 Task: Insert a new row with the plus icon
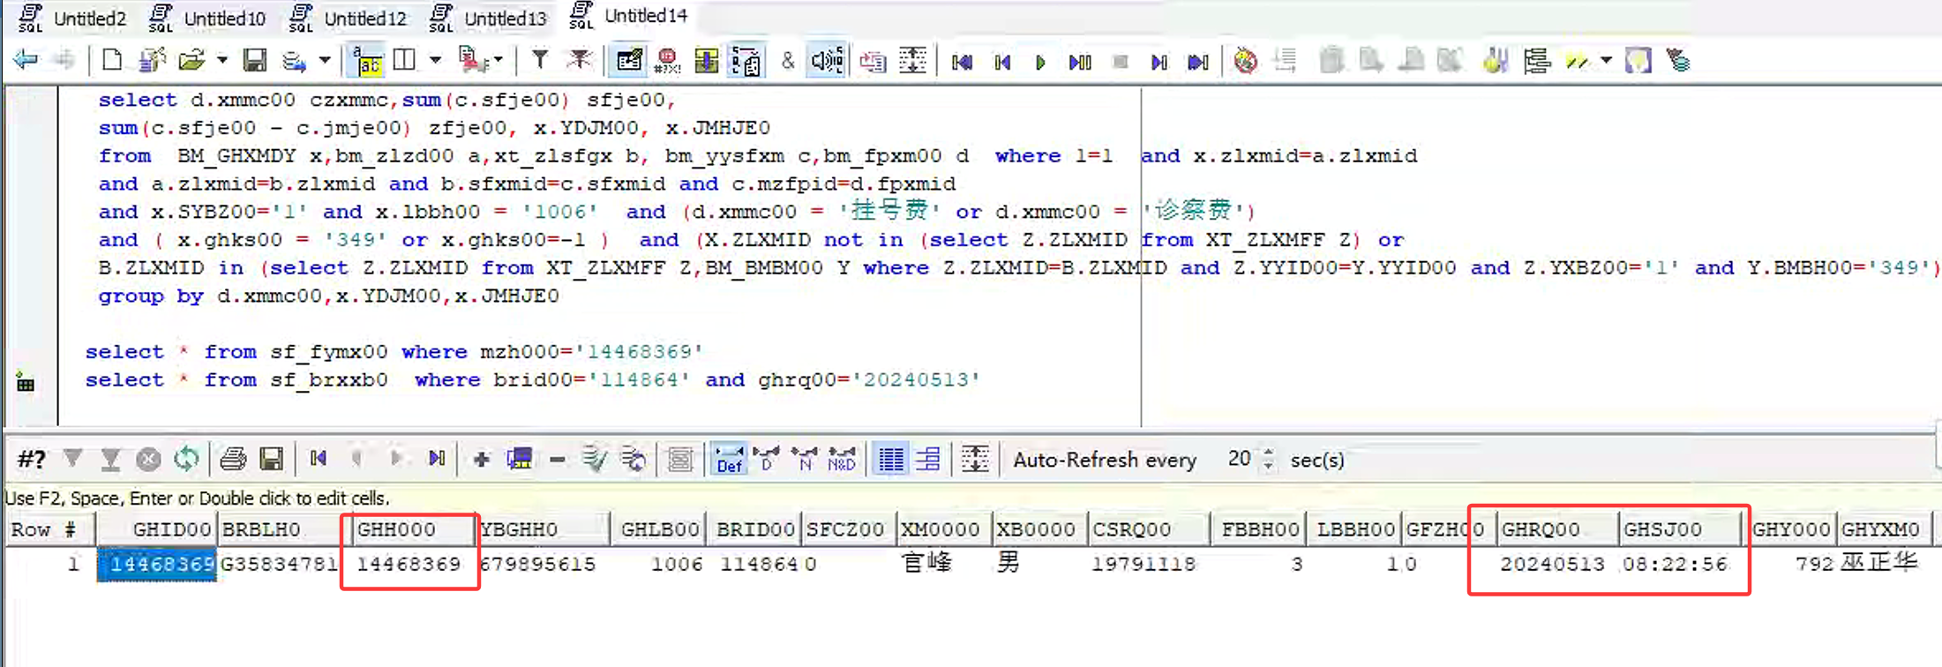click(x=482, y=460)
